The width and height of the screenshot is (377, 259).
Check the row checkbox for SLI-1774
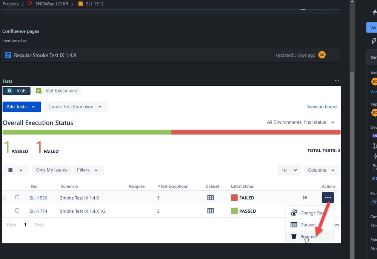pyautogui.click(x=17, y=210)
